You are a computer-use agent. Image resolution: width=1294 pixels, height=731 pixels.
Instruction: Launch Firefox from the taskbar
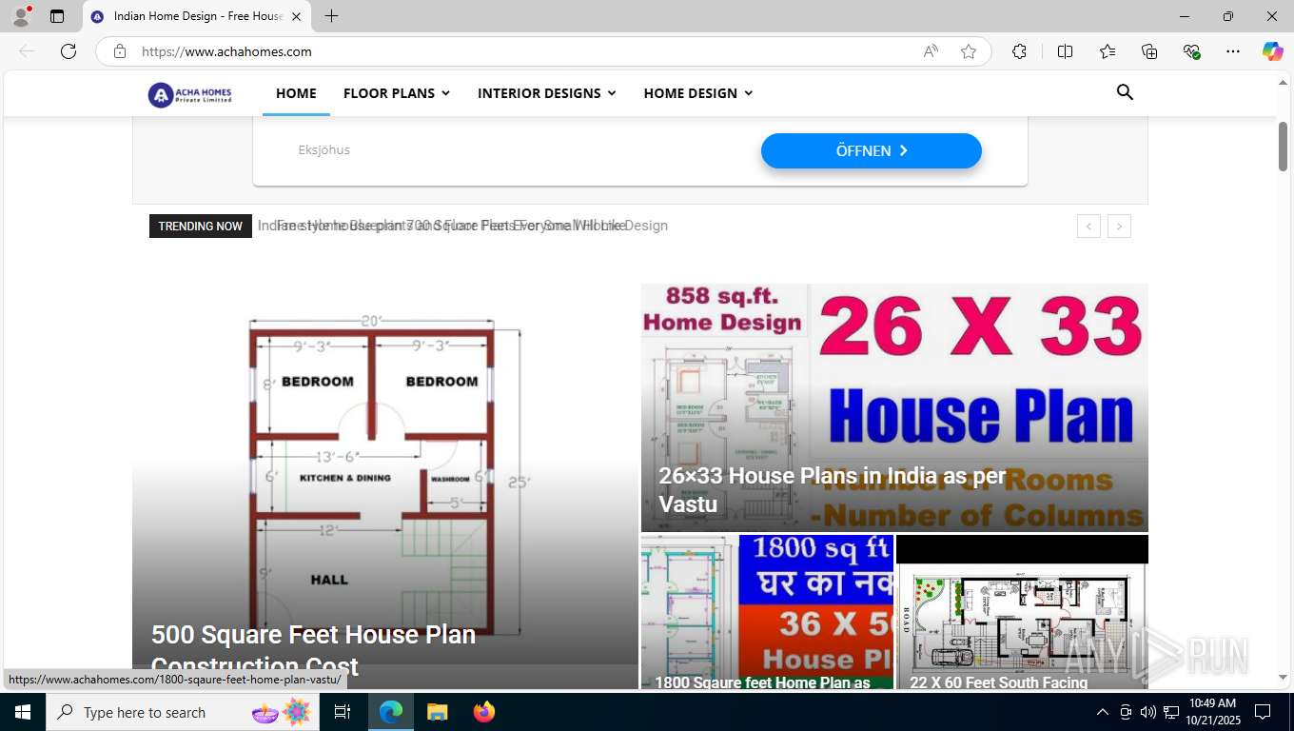[x=484, y=712]
